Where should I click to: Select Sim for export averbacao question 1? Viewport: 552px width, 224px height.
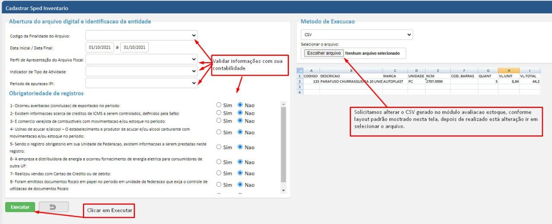click(219, 105)
